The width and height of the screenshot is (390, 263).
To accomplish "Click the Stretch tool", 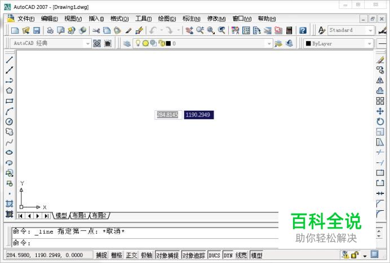I will 380,142.
